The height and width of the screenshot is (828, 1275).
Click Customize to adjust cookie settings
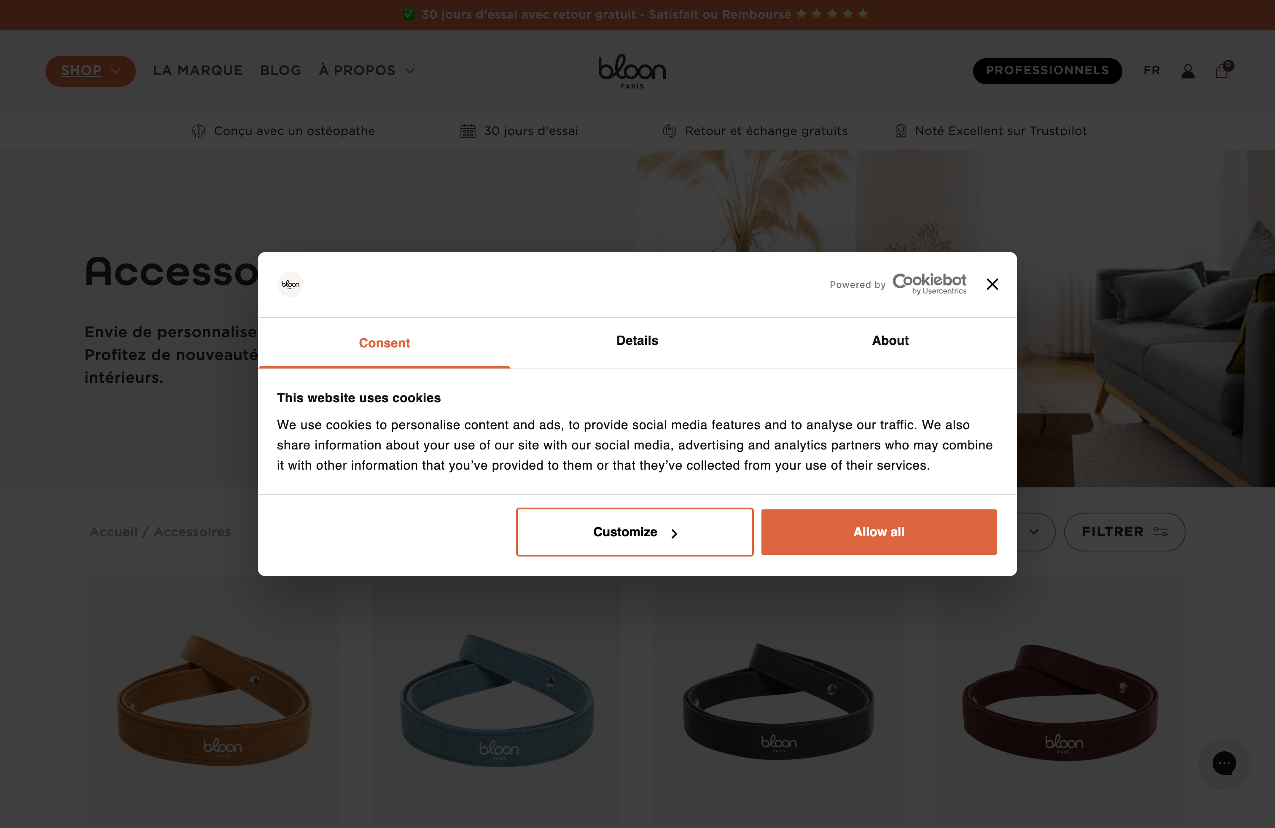coord(634,532)
